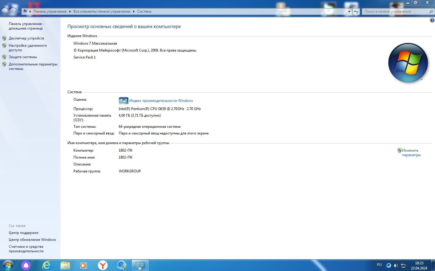Screen dimensions: 435x271
Task: Click the shield icon next to Диспетчер устройств
Action: (x=4, y=38)
